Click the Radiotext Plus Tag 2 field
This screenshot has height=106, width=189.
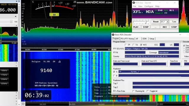(161, 87)
